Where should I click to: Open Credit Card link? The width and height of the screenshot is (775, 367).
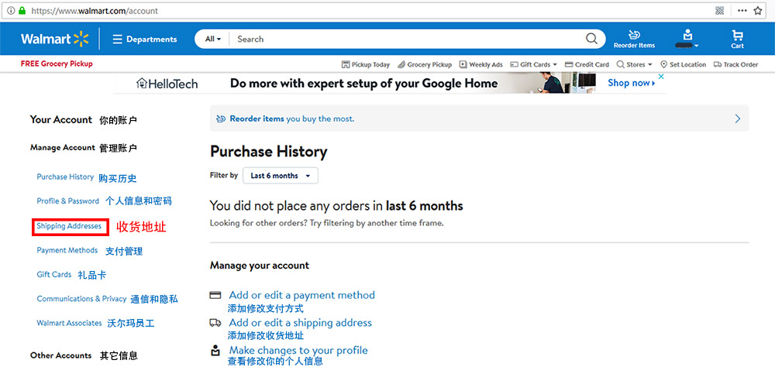(587, 64)
